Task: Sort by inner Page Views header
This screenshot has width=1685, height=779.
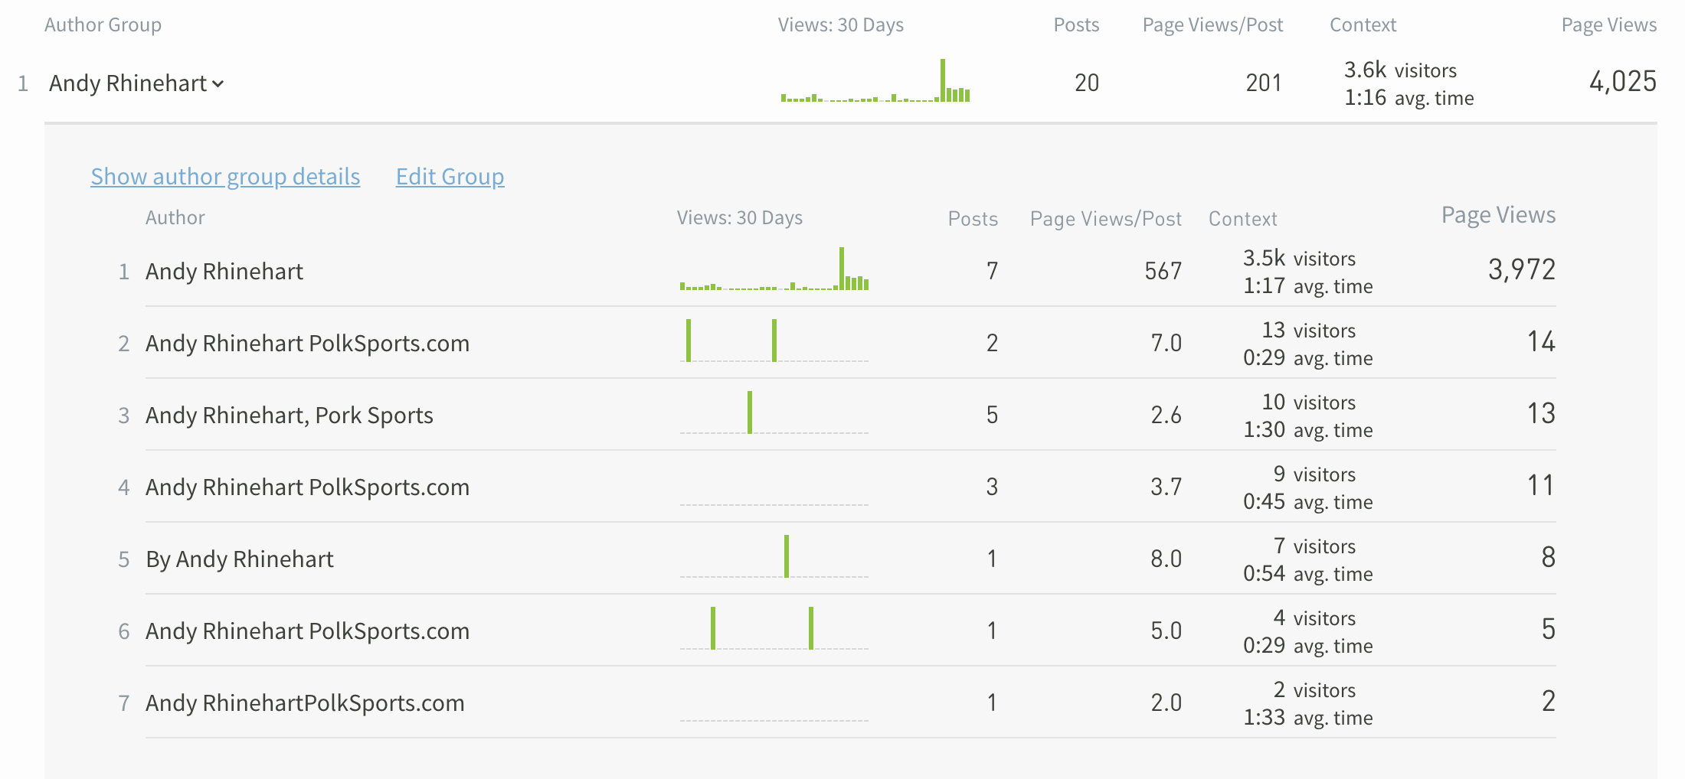Action: point(1498,215)
